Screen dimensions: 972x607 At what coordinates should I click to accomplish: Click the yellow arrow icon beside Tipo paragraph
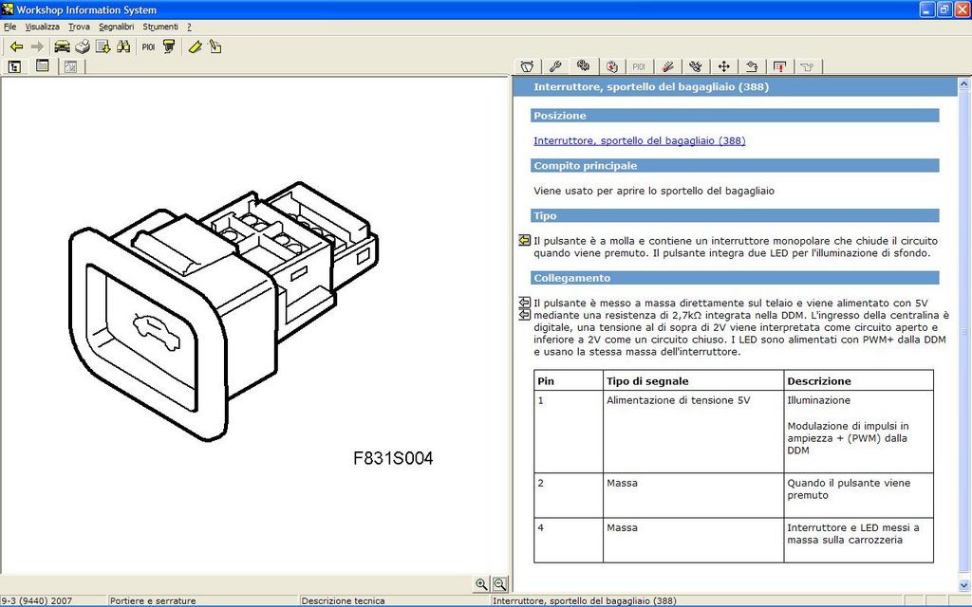coord(524,240)
